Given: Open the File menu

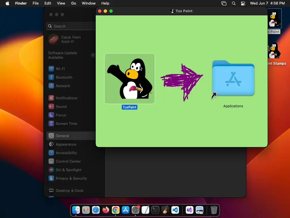Looking at the screenshot, I should pyautogui.click(x=35, y=3).
